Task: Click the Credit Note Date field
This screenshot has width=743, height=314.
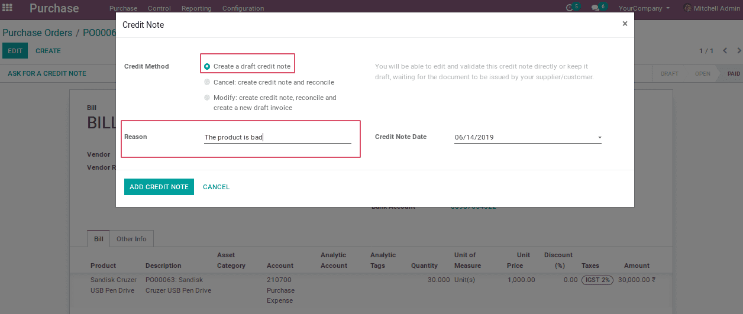Action: [x=528, y=137]
